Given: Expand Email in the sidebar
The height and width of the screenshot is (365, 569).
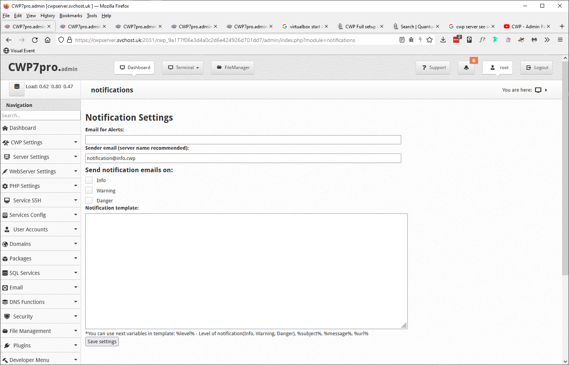Looking at the screenshot, I should pos(40,287).
